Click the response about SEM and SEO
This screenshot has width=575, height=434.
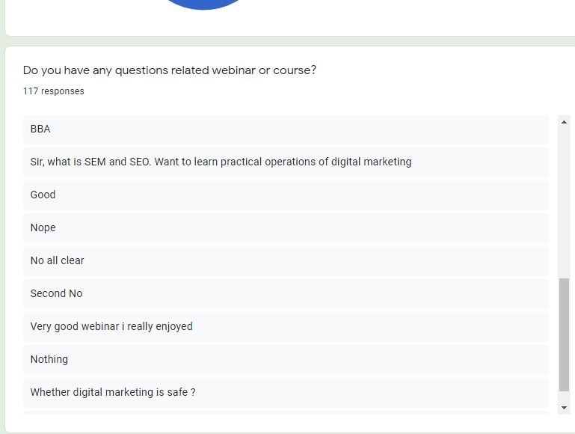coord(286,162)
